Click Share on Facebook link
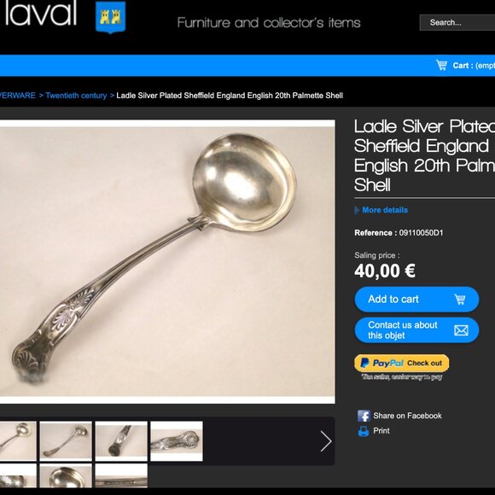 407,416
